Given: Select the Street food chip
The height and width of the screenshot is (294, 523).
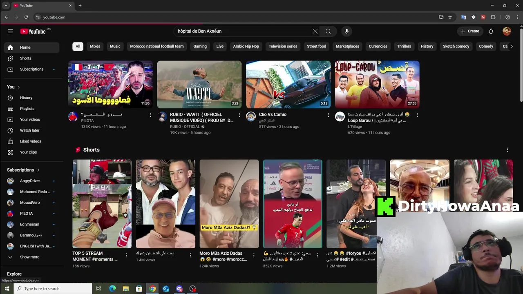Looking at the screenshot, I should [317, 47].
